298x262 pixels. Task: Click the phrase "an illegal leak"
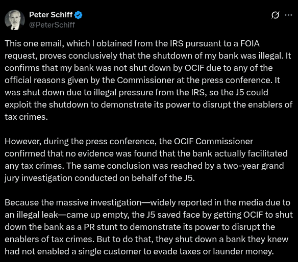tap(31, 215)
